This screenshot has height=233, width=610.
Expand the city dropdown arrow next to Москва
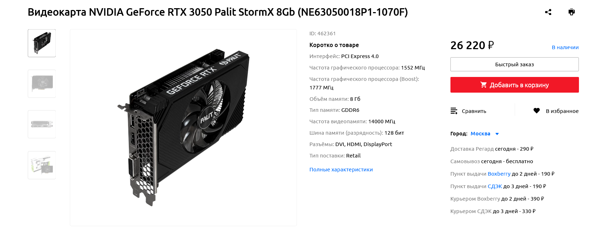pyautogui.click(x=497, y=134)
